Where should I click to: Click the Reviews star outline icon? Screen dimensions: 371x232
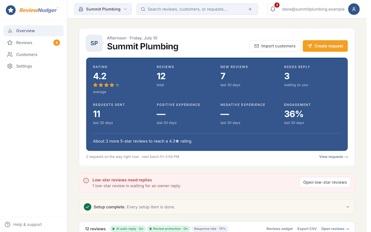(x=10, y=43)
